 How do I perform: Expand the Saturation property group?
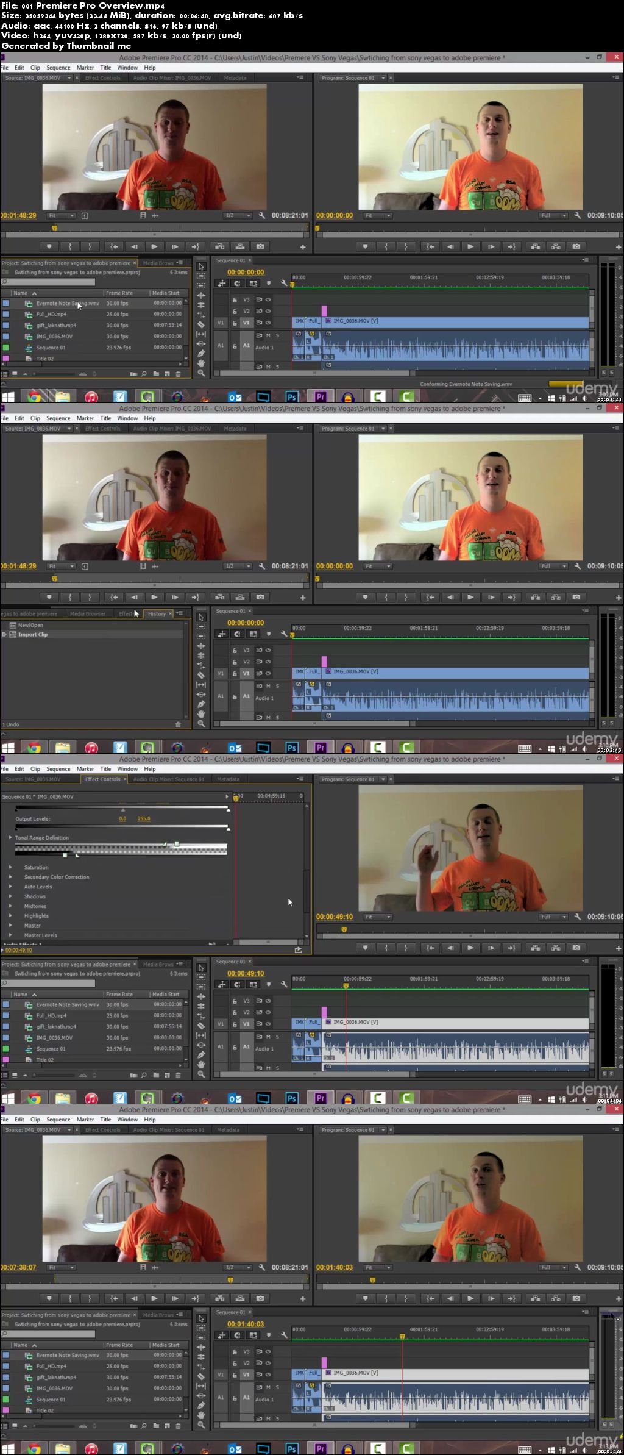(x=10, y=867)
